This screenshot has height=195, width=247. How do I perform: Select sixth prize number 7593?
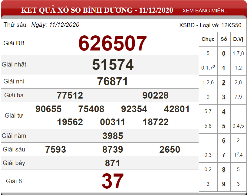tap(56, 149)
